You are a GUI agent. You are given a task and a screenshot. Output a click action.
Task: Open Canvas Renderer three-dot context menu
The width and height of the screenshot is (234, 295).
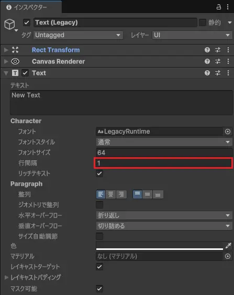point(228,61)
